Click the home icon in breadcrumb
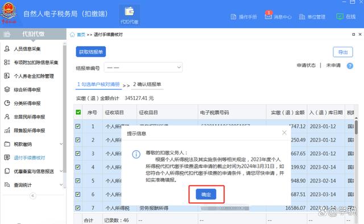Screen dimensions: 364x224 click(72, 35)
